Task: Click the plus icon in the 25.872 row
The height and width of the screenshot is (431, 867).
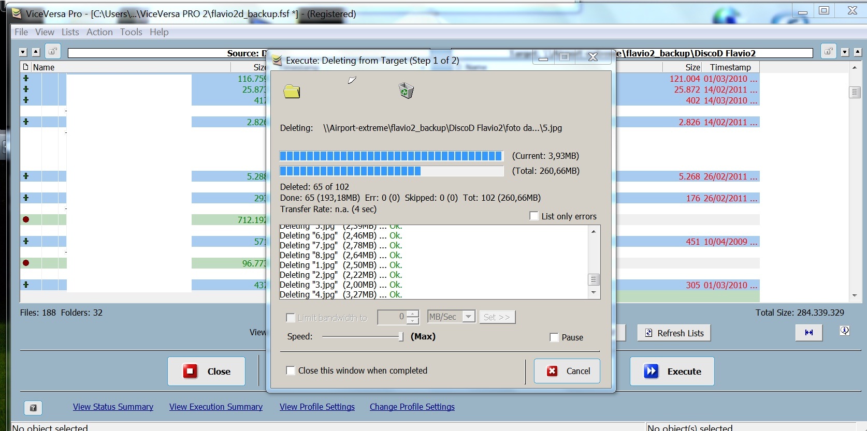Action: click(x=25, y=90)
